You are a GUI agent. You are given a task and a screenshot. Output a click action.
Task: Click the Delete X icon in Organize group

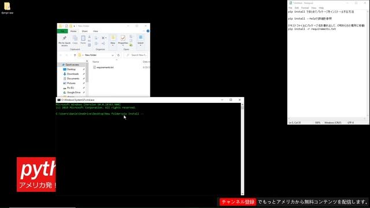[103, 38]
